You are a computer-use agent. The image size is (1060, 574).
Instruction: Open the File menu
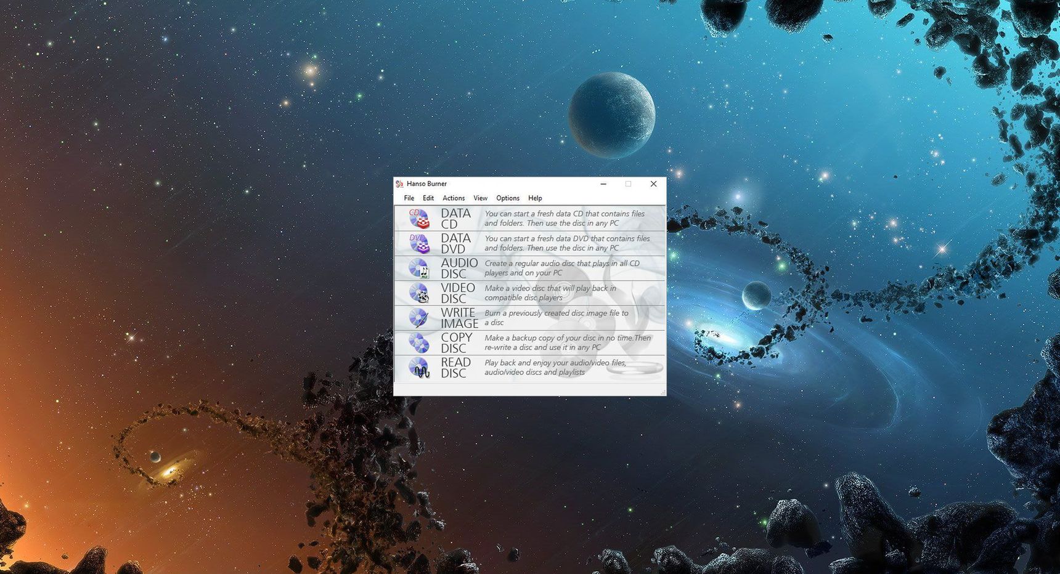[x=409, y=198]
